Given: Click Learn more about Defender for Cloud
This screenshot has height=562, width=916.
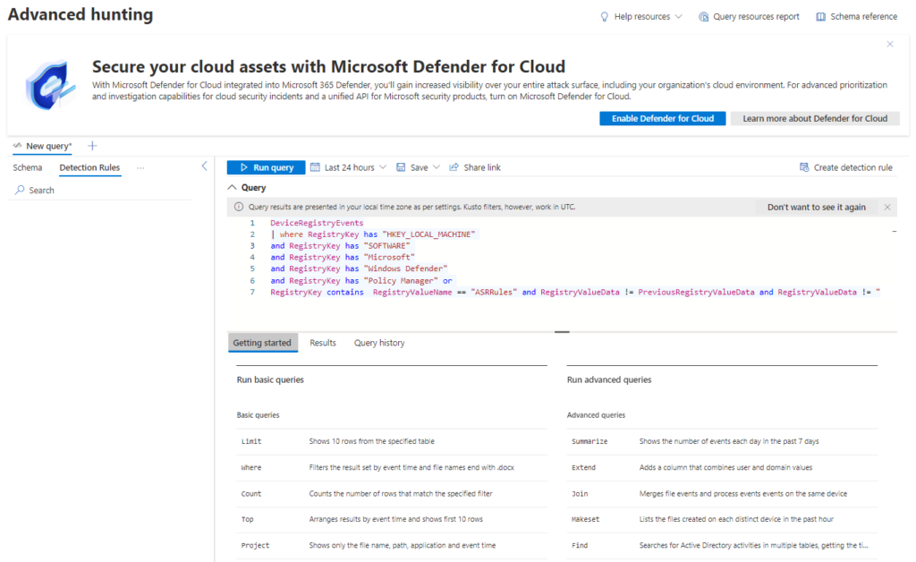Looking at the screenshot, I should [815, 117].
